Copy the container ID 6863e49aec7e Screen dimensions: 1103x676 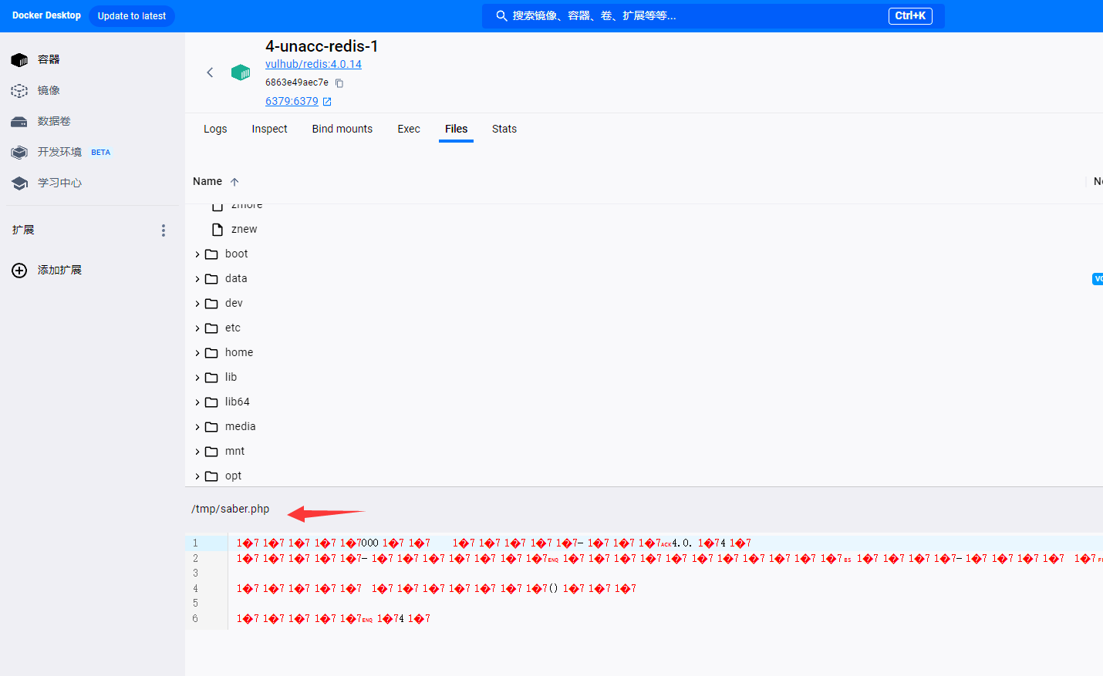(x=339, y=83)
